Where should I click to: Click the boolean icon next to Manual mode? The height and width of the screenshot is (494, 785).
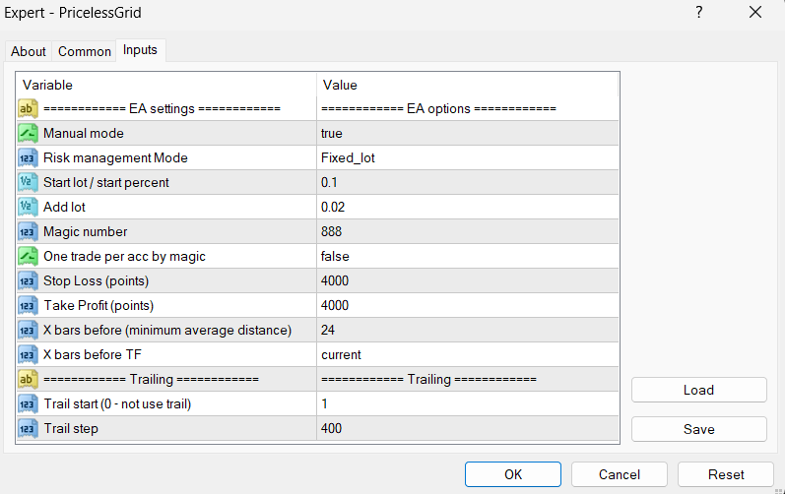click(28, 133)
